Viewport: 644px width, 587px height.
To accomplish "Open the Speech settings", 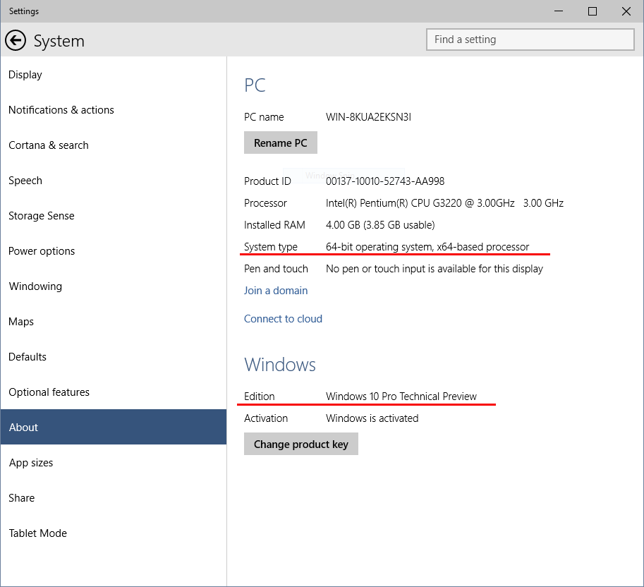I will point(114,181).
